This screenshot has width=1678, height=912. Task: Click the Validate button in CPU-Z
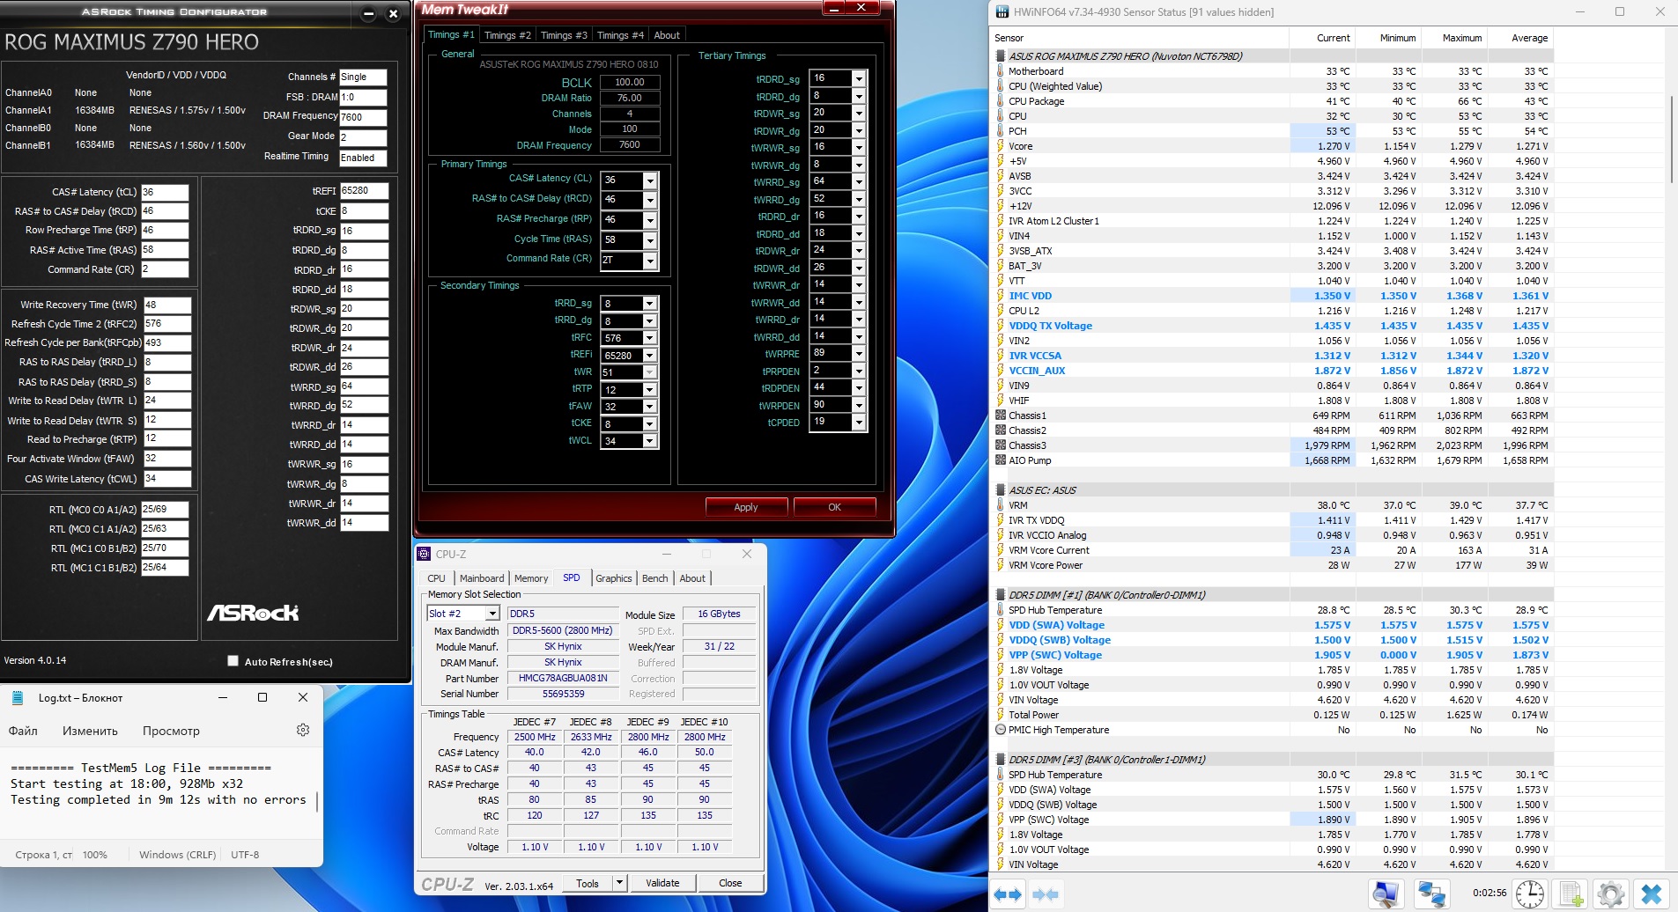[x=662, y=883]
